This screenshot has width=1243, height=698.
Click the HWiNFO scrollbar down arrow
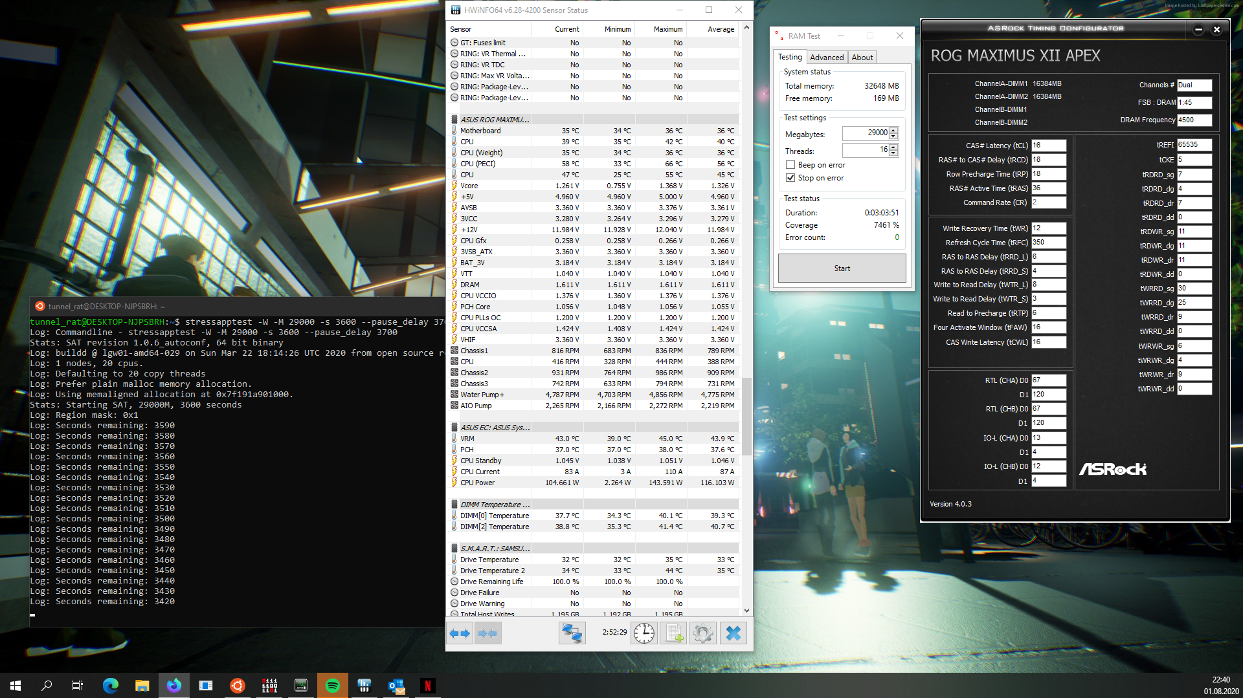click(746, 610)
